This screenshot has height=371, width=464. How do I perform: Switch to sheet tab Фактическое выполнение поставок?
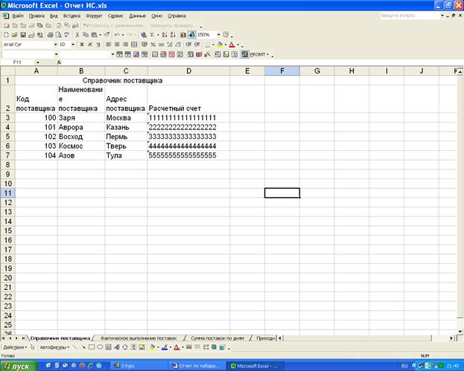point(139,338)
